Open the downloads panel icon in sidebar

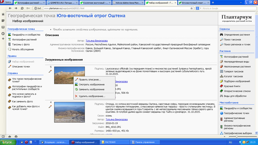coord(3,27)
